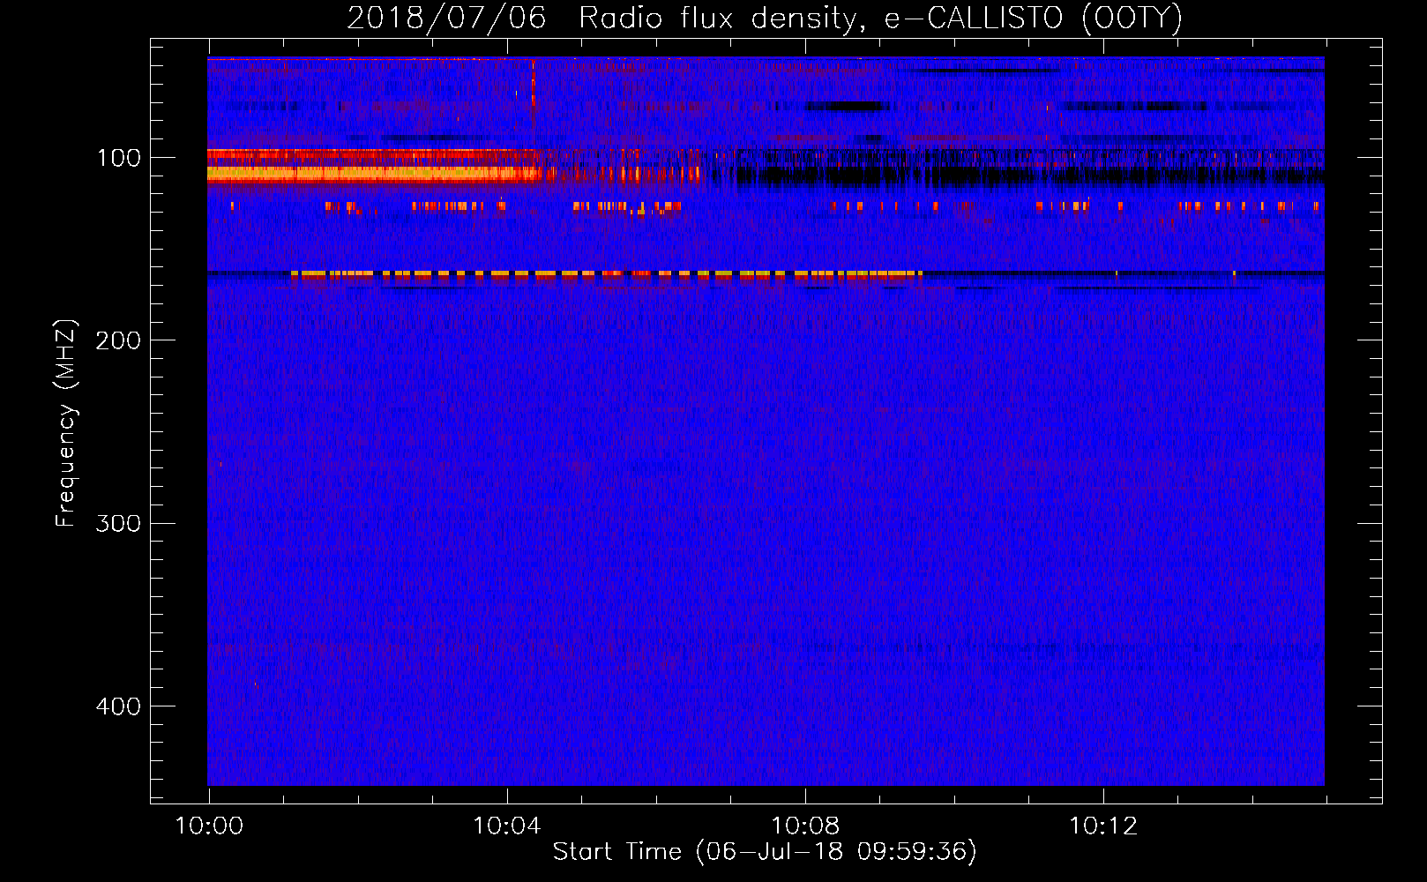Click the '300' frequency axis label
This screenshot has height=882, width=1427.
(118, 524)
